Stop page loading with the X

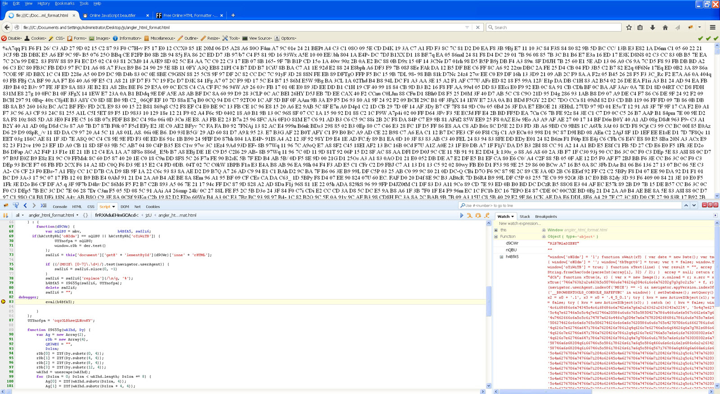click(478, 27)
